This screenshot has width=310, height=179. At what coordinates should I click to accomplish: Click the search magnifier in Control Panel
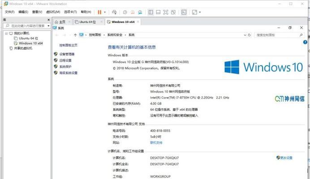301,35
